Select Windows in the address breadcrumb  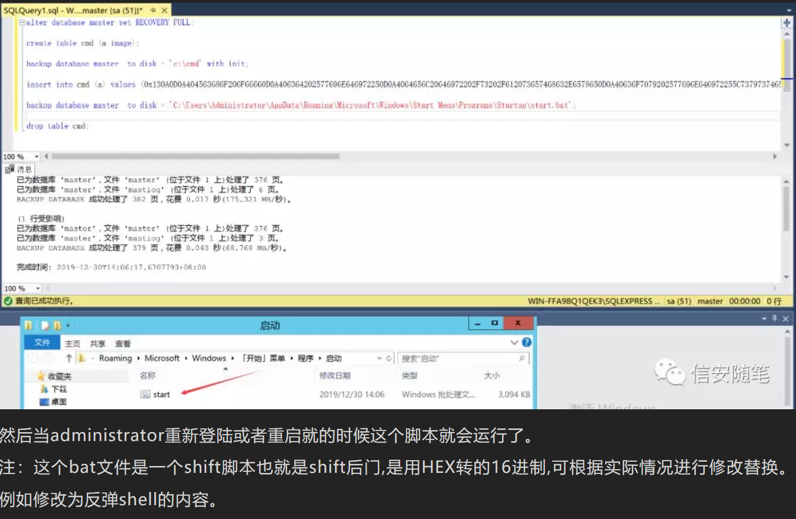[209, 358]
